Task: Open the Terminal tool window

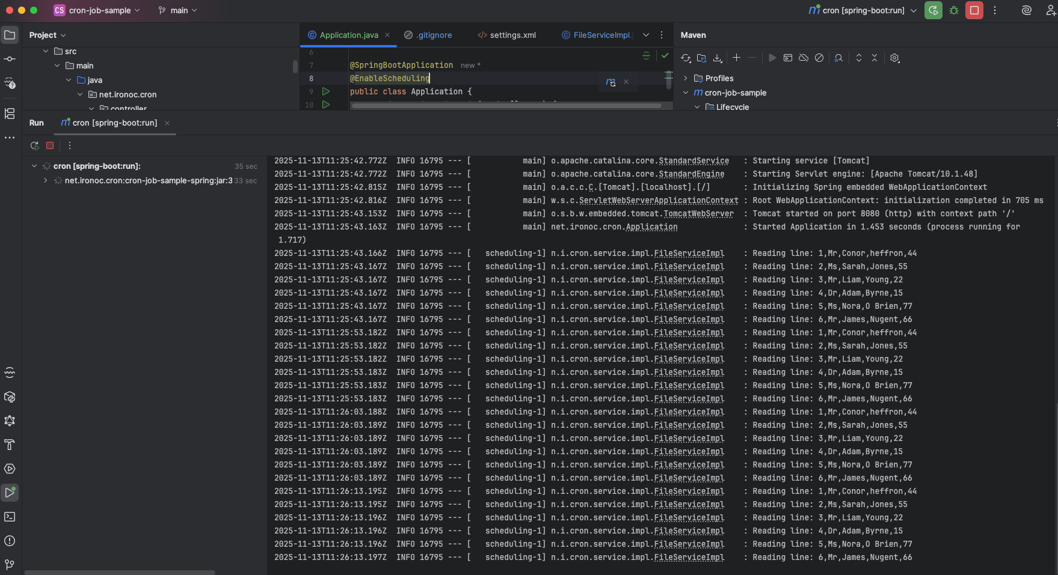Action: coord(10,517)
